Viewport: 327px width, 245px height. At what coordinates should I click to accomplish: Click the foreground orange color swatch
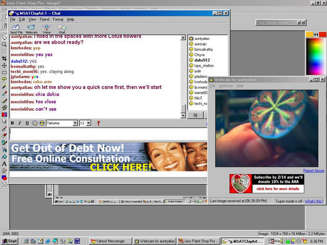[309, 34]
